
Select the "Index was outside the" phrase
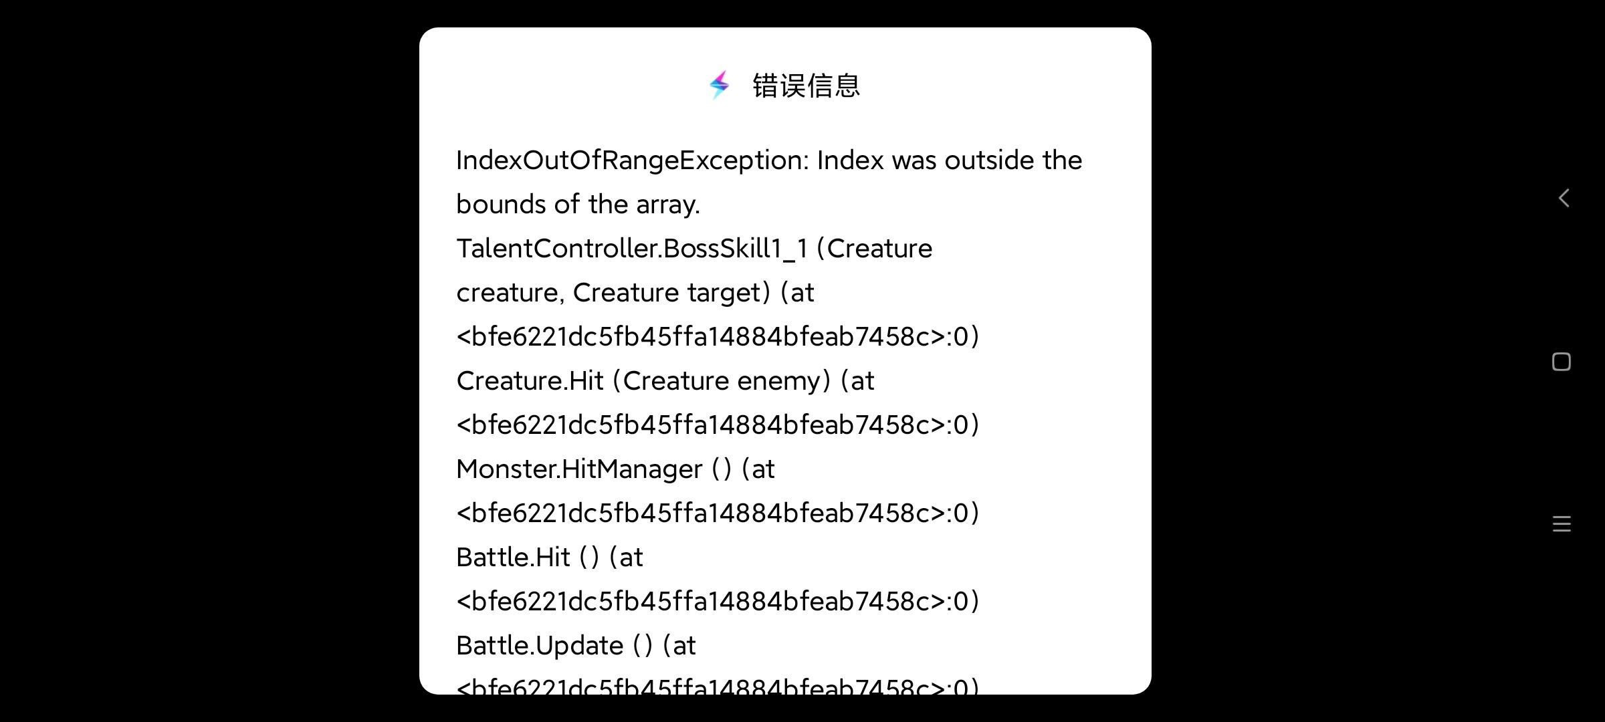pyautogui.click(x=950, y=160)
